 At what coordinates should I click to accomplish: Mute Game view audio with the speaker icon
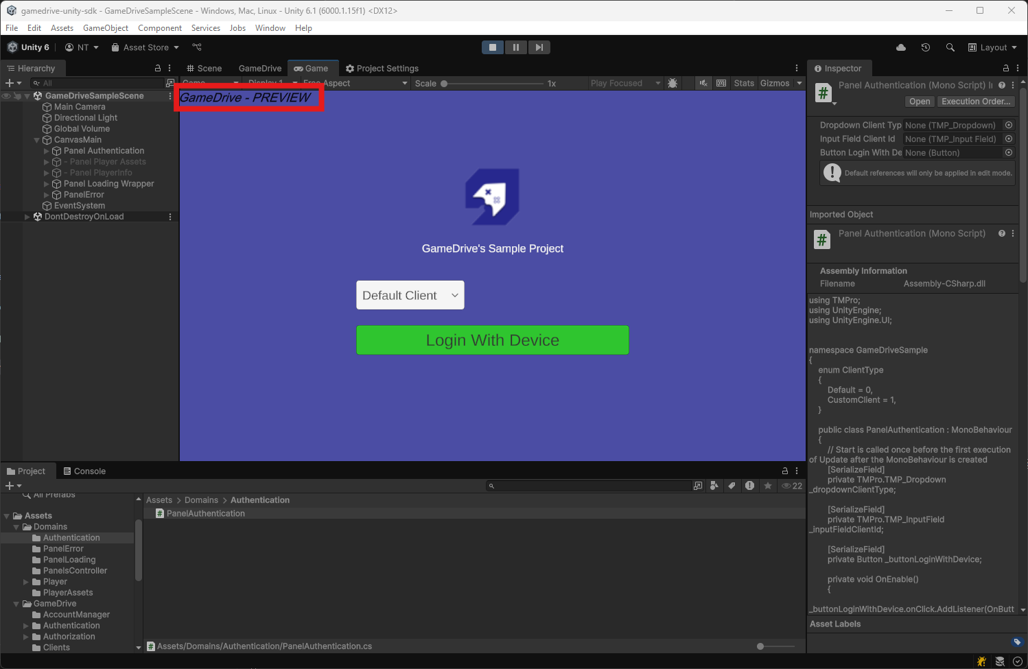(x=703, y=83)
